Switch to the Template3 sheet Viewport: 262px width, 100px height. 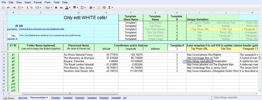point(80,98)
